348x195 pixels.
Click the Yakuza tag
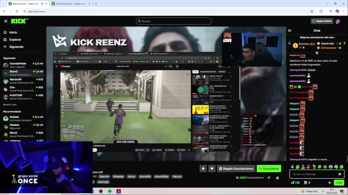[177, 176]
